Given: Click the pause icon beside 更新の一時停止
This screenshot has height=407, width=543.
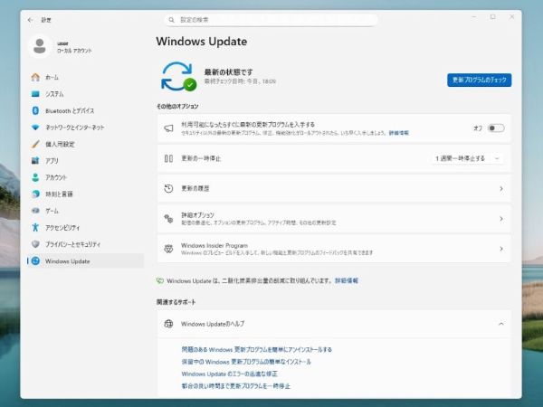Looking at the screenshot, I should pyautogui.click(x=168, y=158).
